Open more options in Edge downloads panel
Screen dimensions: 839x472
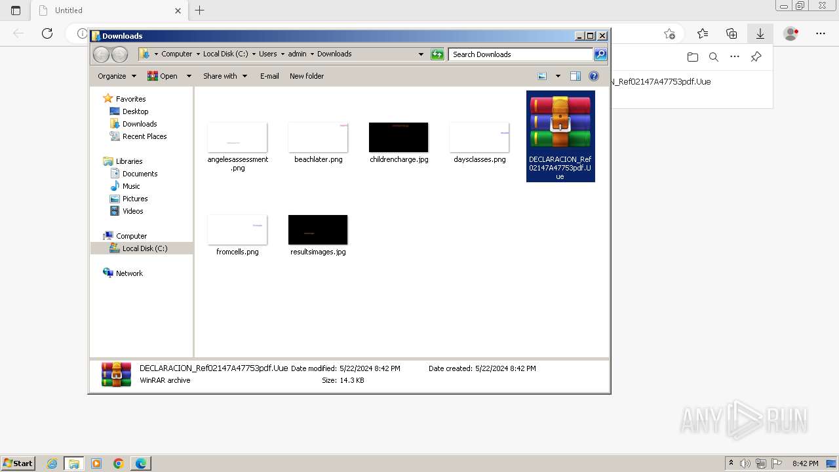pos(735,57)
